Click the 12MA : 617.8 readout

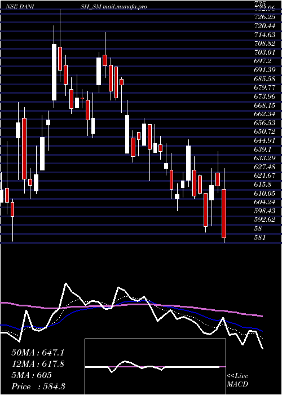pyautogui.click(x=38, y=363)
